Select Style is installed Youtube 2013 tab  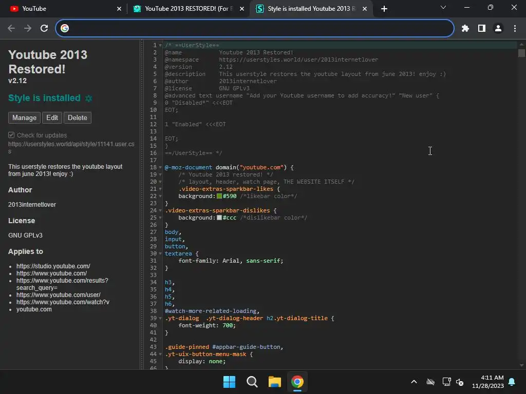[310, 9]
